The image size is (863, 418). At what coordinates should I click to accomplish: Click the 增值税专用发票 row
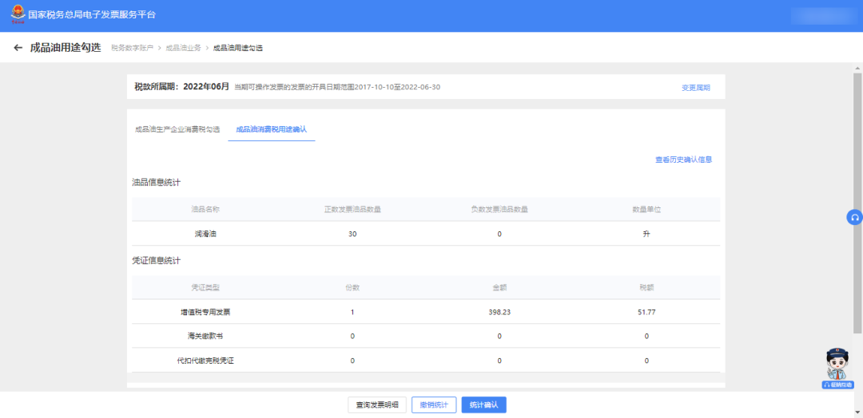click(x=205, y=312)
